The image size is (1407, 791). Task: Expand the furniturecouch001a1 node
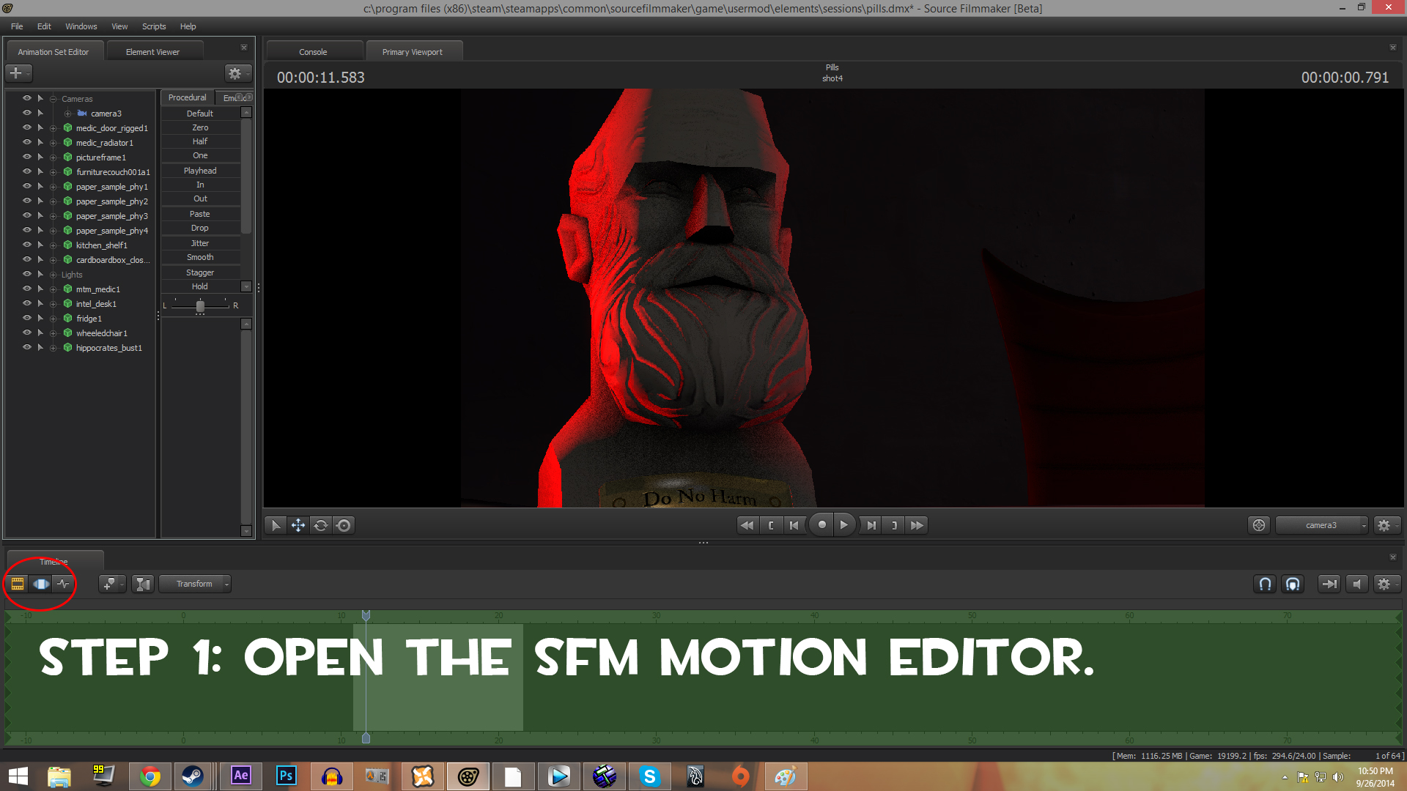coord(53,172)
